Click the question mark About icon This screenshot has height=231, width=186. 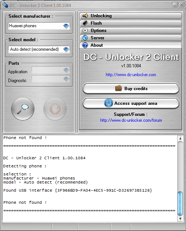point(85,45)
